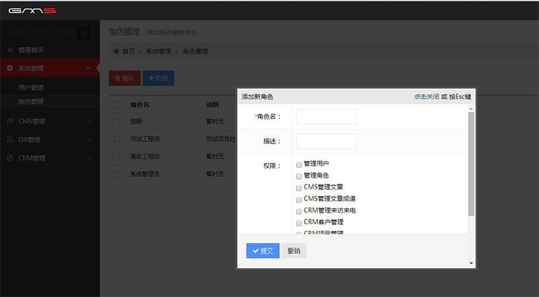This screenshot has width=539, height=297.
Task: Click the CMS管理 leaf icon
Action: tap(9, 121)
